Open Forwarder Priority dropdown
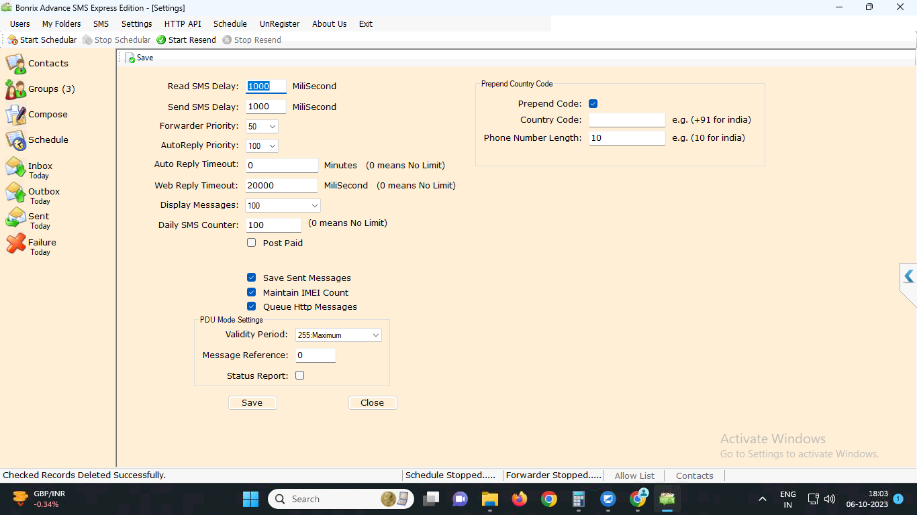Image resolution: width=917 pixels, height=515 pixels. coord(262,126)
